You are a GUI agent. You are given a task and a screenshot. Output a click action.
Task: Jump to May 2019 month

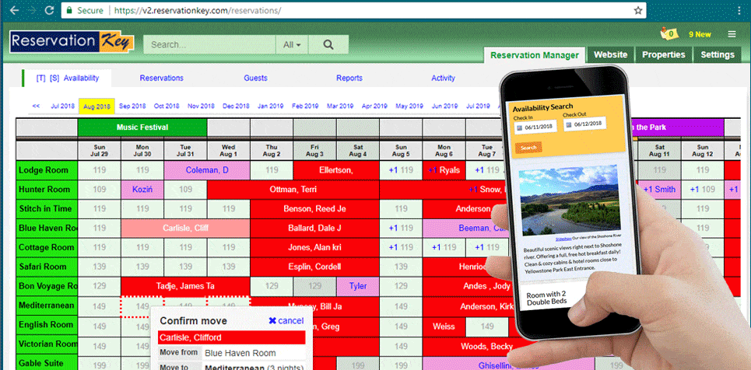pos(409,106)
